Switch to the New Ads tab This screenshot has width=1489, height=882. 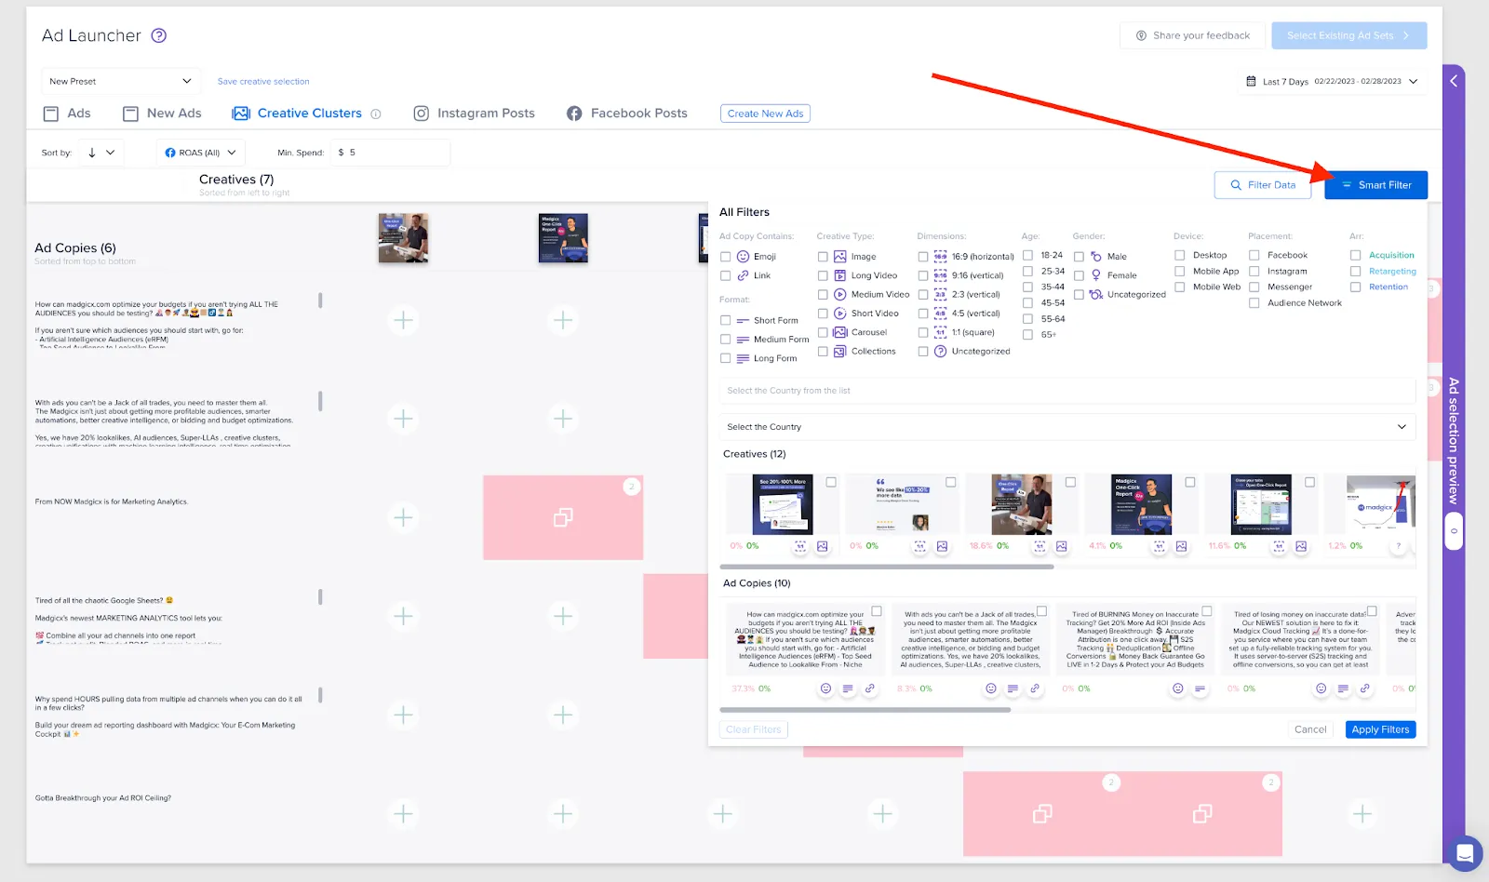pos(162,114)
